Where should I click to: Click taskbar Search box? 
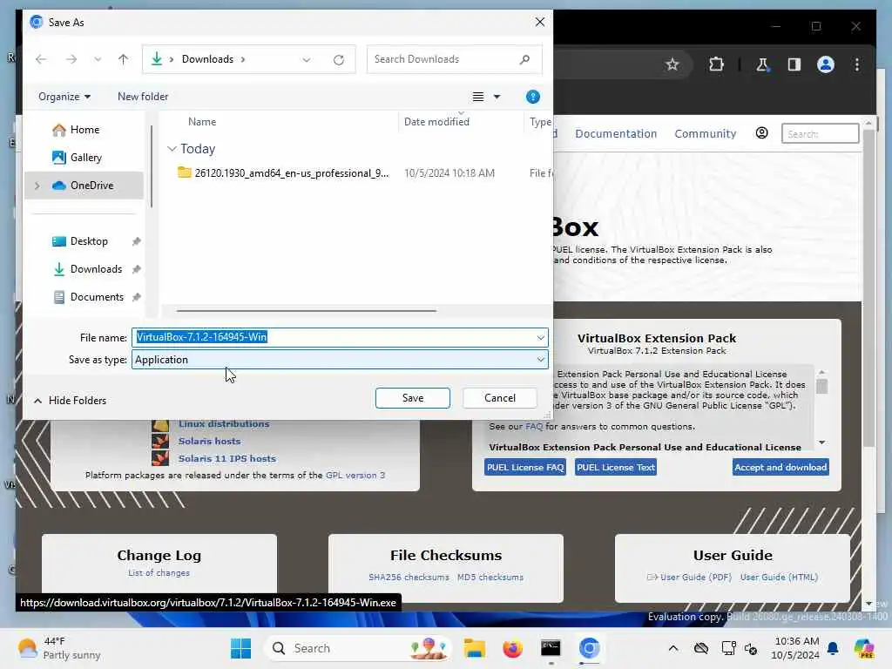coord(358,648)
